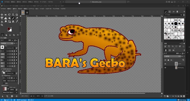The image size is (190, 101).
Task: Select the Warp Transform tool
Action: 6,18
